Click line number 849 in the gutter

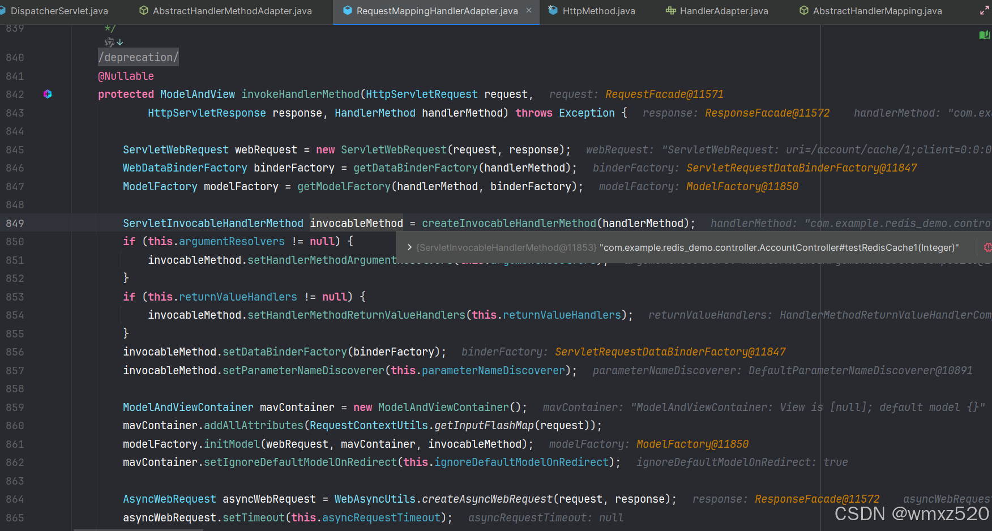coord(15,223)
